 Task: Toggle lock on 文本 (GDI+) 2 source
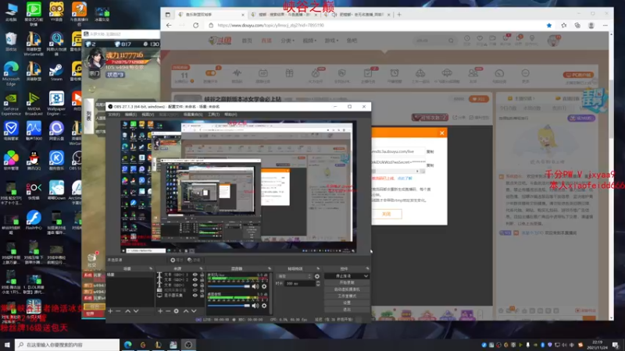tap(202, 280)
